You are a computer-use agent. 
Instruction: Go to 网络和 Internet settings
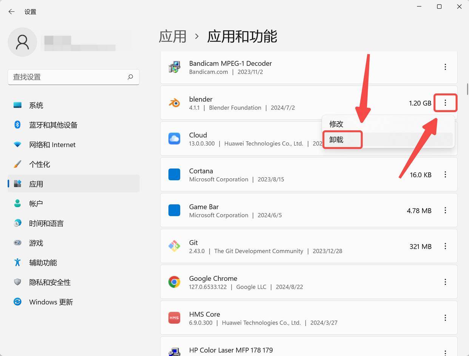[74, 145]
